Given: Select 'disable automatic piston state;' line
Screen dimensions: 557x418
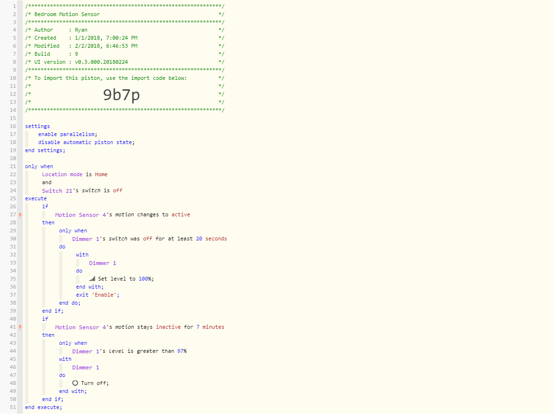Looking at the screenshot, I should [x=87, y=142].
